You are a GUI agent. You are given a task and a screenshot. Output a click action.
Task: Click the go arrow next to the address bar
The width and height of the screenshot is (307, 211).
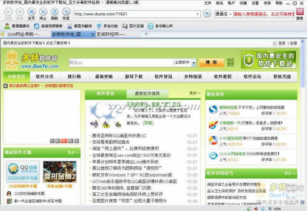point(207,14)
